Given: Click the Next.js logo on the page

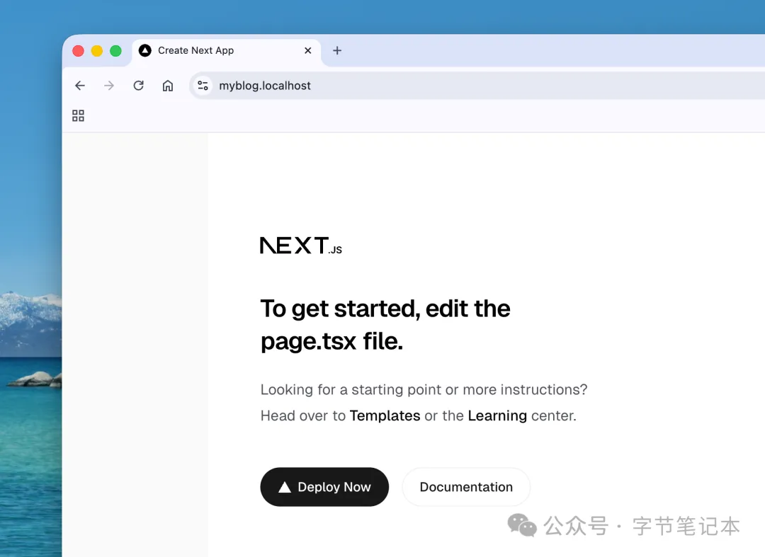Looking at the screenshot, I should point(301,246).
